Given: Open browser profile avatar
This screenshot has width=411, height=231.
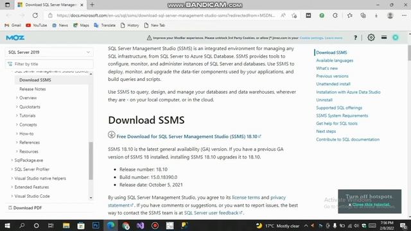Looking at the screenshot, I should (390, 15).
